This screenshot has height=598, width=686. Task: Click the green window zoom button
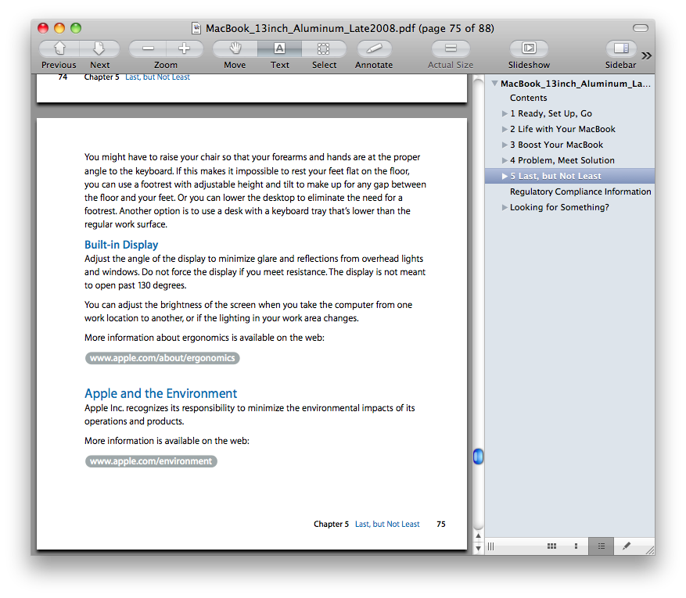coord(76,28)
